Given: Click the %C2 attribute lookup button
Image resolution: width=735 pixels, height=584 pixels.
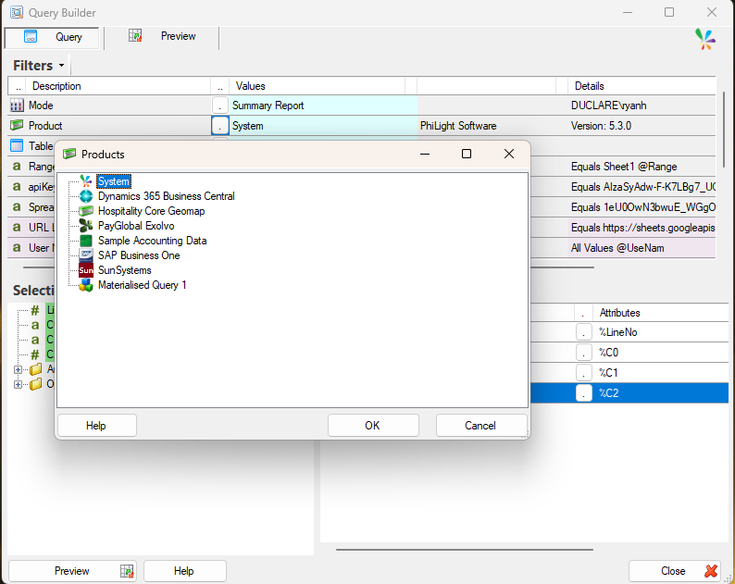Looking at the screenshot, I should [583, 393].
